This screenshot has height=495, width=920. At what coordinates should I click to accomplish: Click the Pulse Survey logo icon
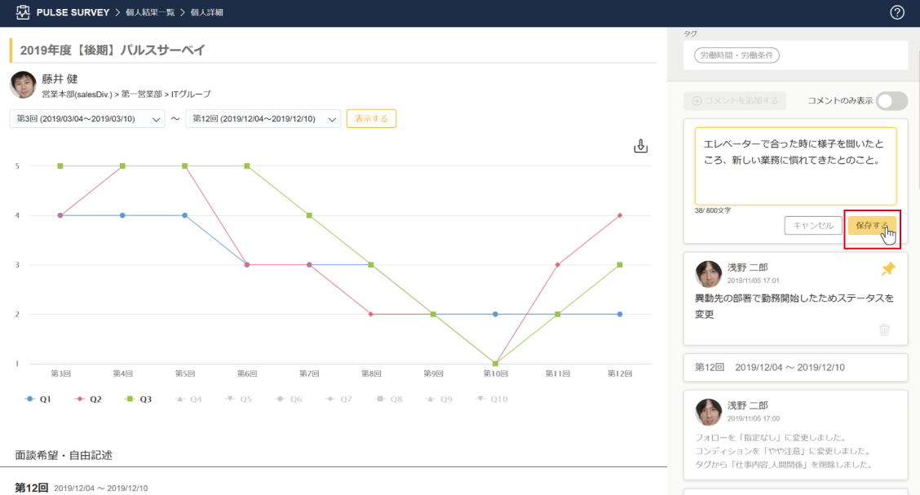[22, 13]
